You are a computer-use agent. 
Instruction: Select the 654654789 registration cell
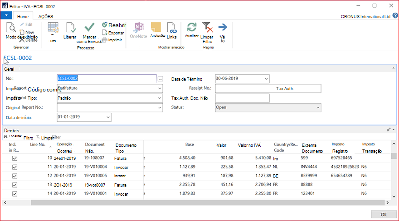(341, 176)
